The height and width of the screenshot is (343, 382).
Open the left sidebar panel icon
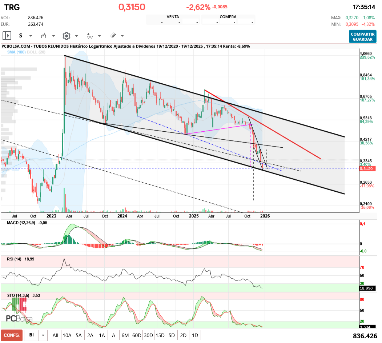click(x=6, y=36)
